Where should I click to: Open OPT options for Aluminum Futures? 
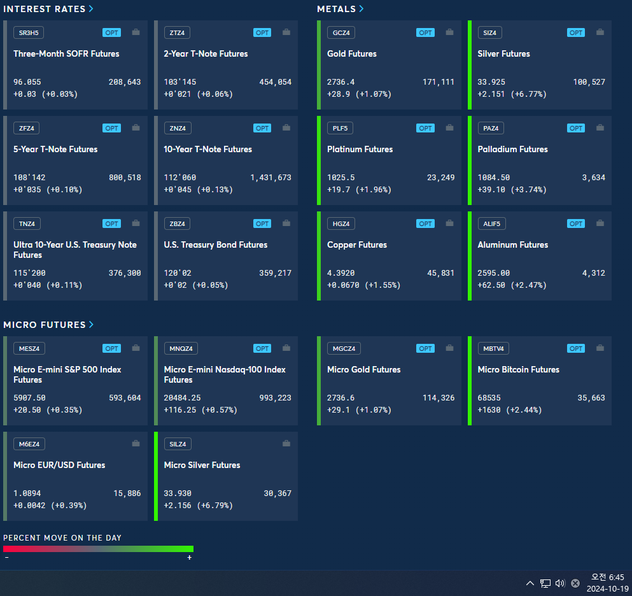click(x=576, y=223)
